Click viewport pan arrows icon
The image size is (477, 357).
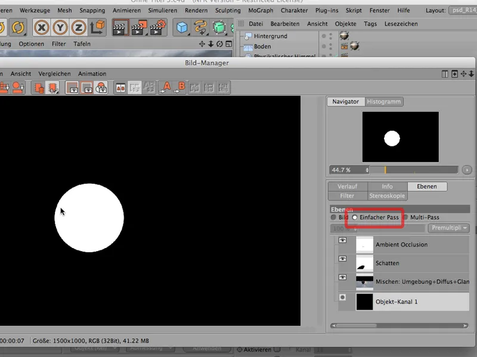pos(202,44)
